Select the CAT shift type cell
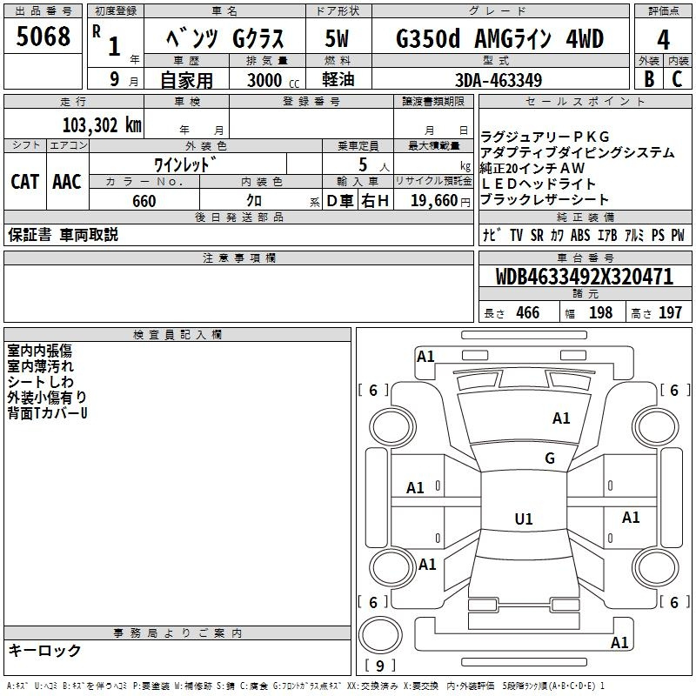 24,182
